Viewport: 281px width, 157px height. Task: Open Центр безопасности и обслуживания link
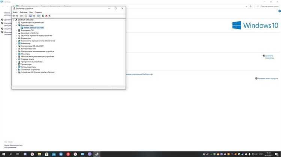coord(13,146)
